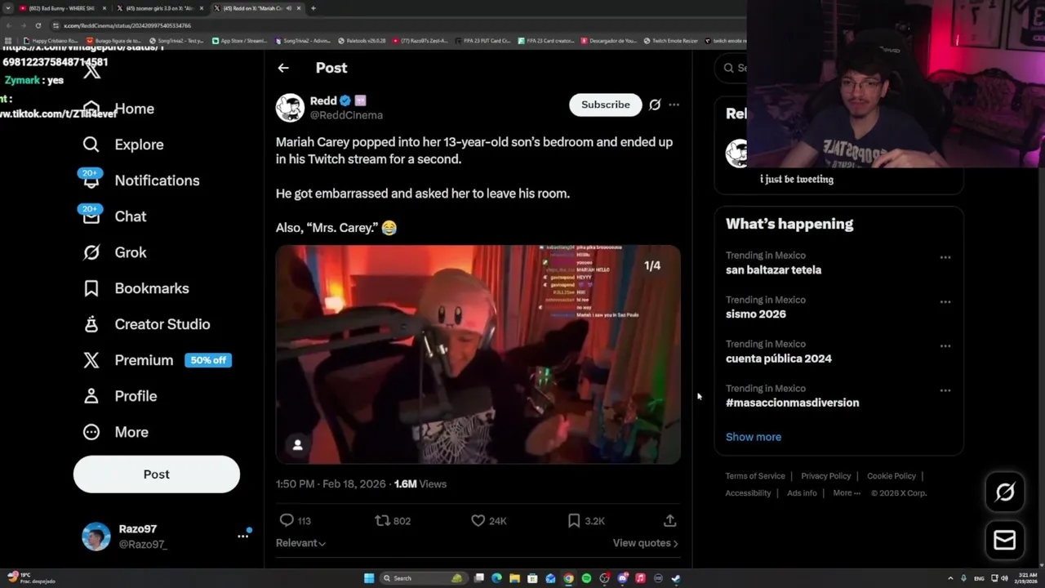Show hidden system tray icons
Viewport: 1045px width, 588px height.
click(950, 578)
